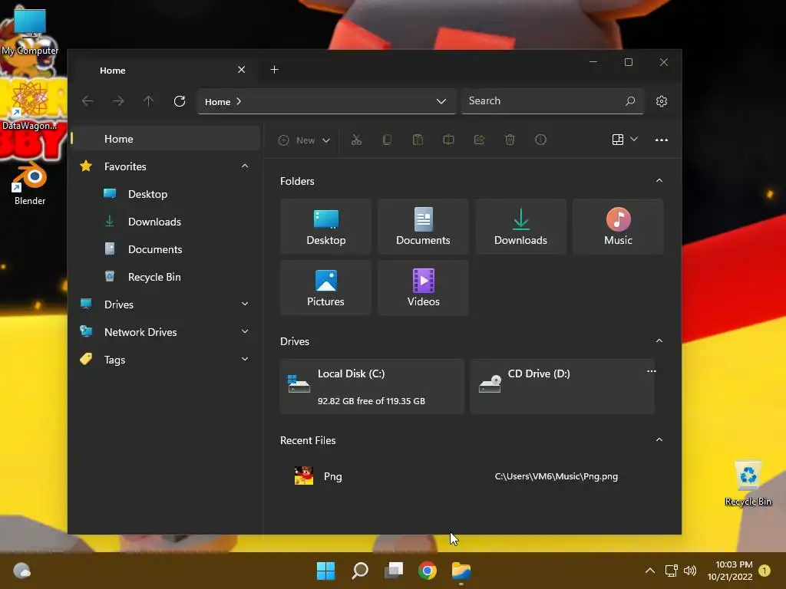Select the Blender desktop shortcut
Image resolution: width=786 pixels, height=589 pixels.
pos(30,183)
